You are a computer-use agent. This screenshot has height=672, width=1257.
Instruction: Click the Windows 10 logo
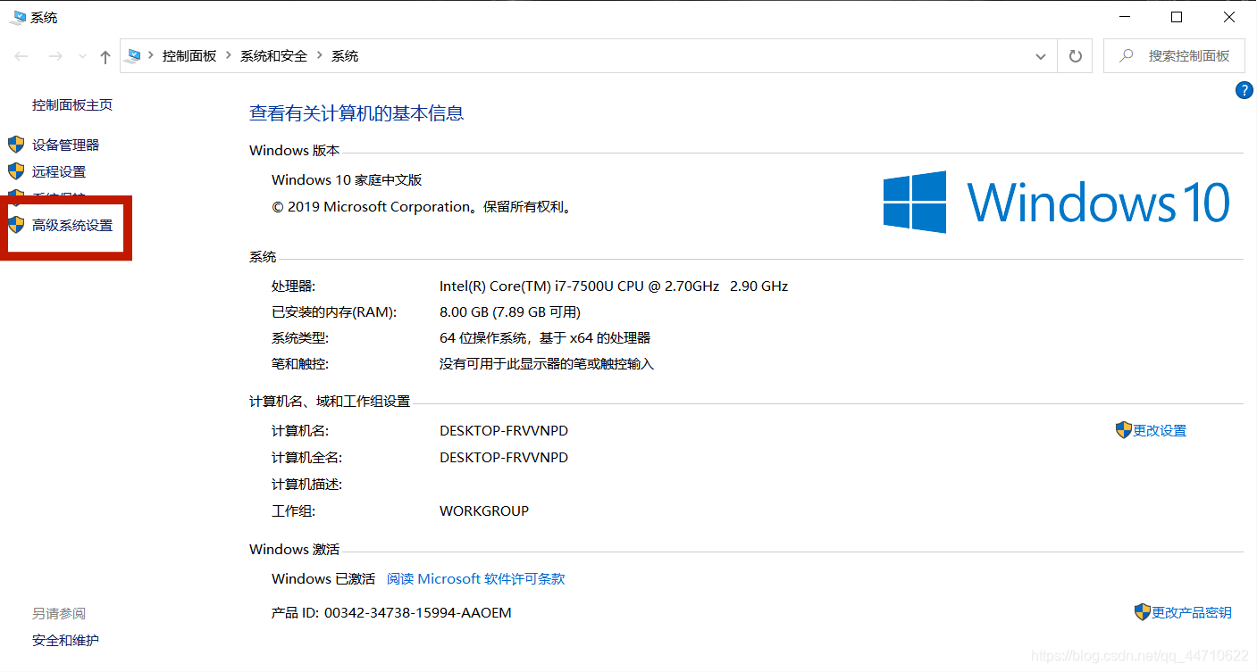pyautogui.click(x=1057, y=203)
